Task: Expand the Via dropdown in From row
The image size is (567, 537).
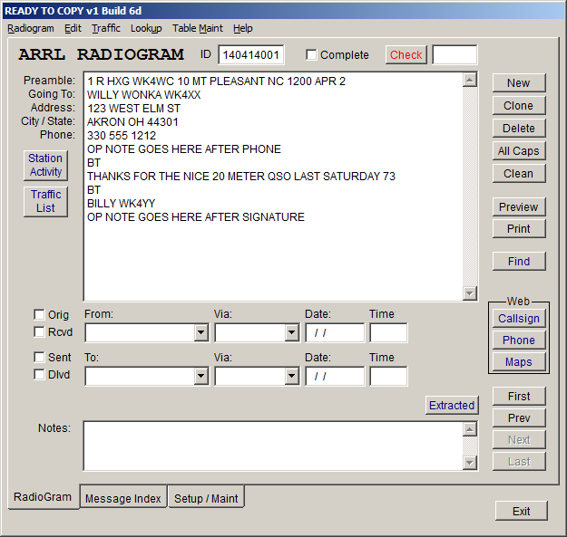Action: 291,332
